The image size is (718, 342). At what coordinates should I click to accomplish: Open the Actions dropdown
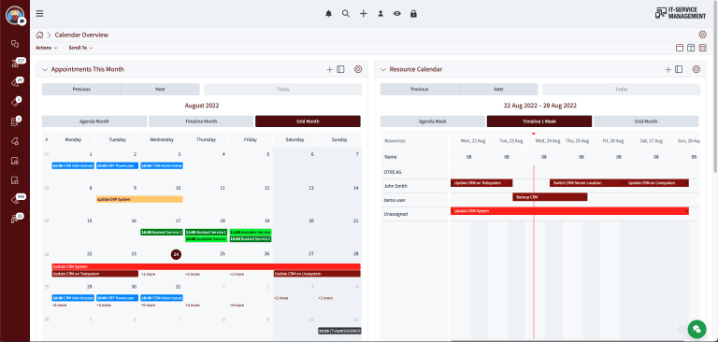47,48
